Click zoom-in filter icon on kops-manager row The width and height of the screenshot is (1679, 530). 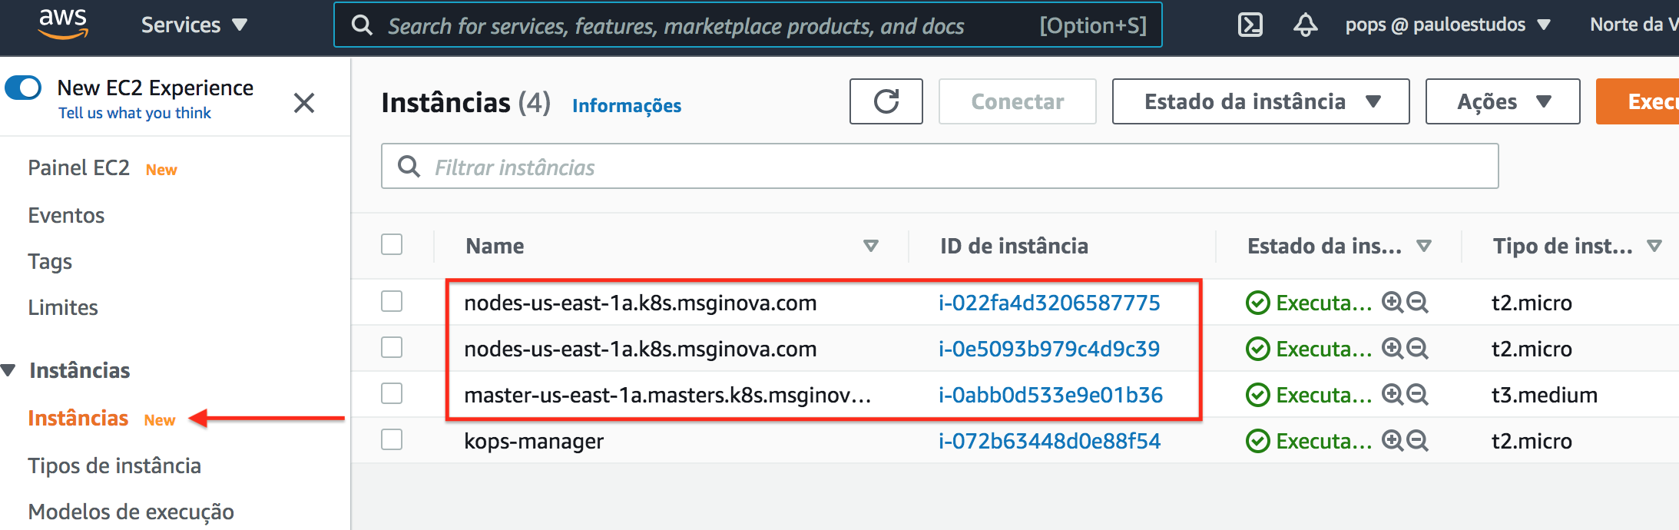pyautogui.click(x=1392, y=440)
